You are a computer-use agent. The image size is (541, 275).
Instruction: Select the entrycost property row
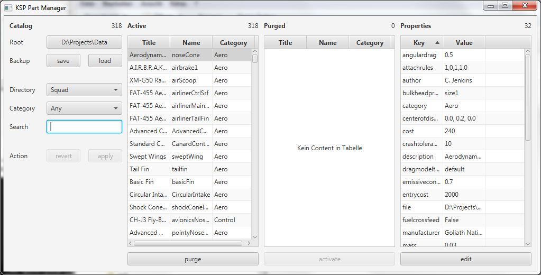[463, 195]
